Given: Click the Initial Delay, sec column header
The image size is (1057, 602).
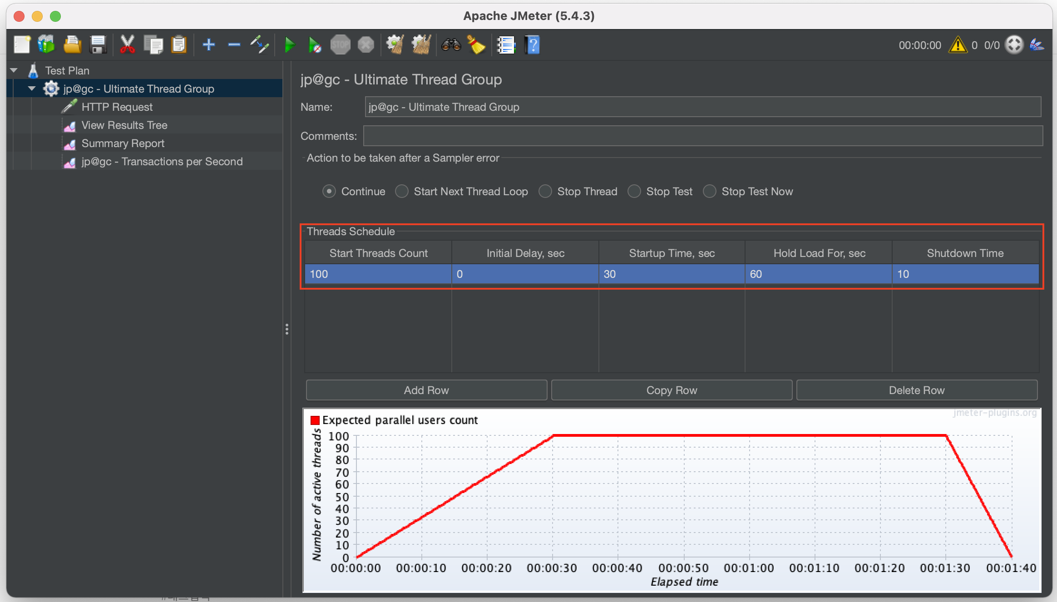Looking at the screenshot, I should (x=525, y=253).
